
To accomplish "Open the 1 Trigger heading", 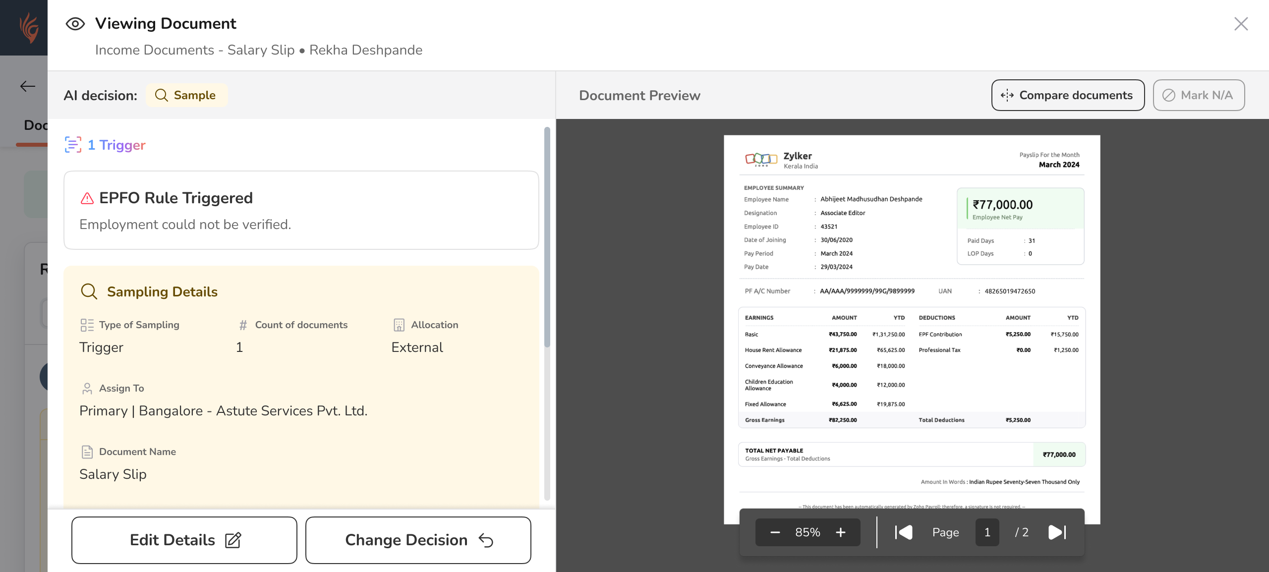I will tap(116, 145).
